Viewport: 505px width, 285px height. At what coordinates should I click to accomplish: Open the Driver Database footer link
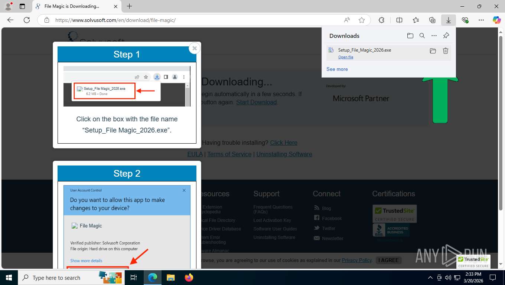click(x=221, y=229)
